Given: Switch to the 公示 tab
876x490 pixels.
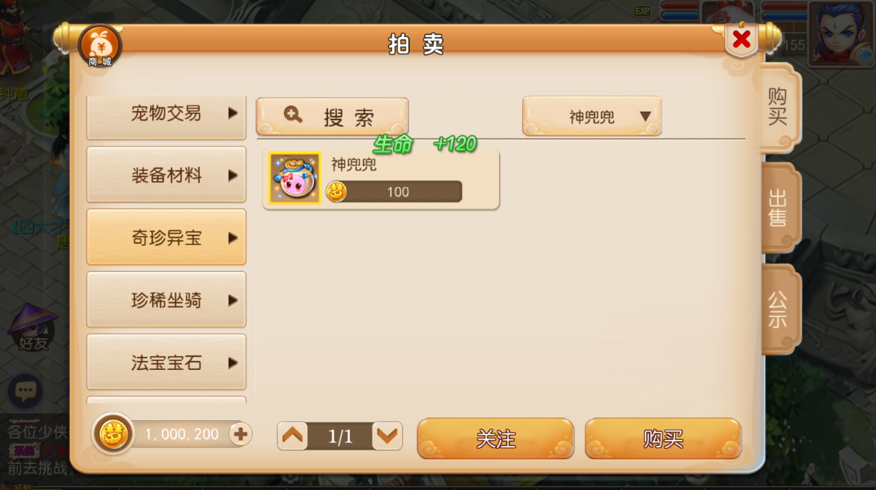Looking at the screenshot, I should 779,309.
